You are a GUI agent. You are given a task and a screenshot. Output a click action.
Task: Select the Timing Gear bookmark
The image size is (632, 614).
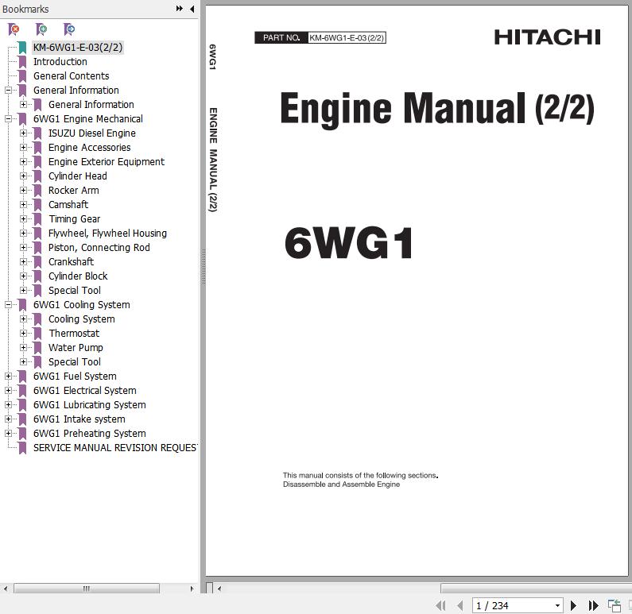(x=74, y=219)
